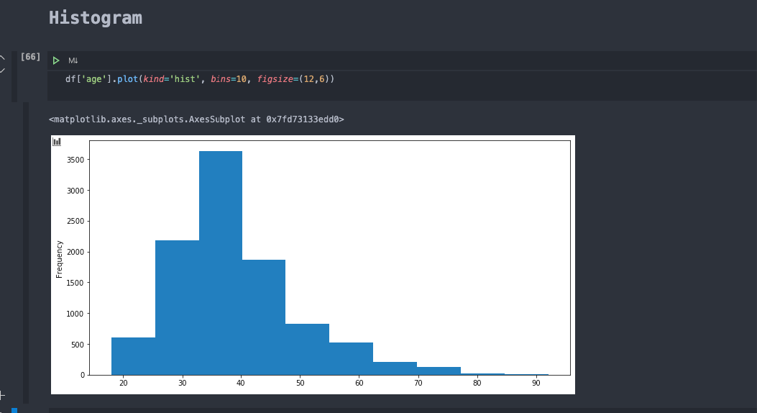Select the Histogram markdown heading

click(x=96, y=18)
